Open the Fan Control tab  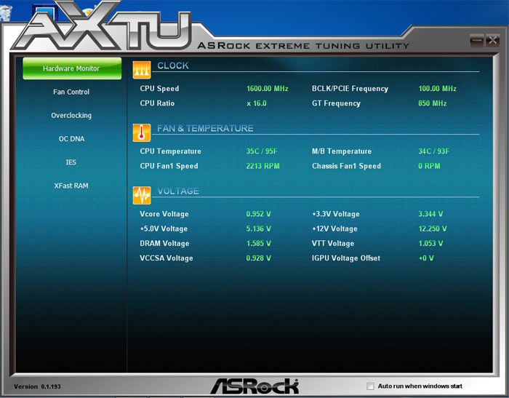71,92
